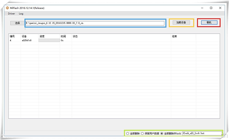Screen dimensions: 229x140
Task: Click the progress bar of device 4
Action: [x=49, y=40]
